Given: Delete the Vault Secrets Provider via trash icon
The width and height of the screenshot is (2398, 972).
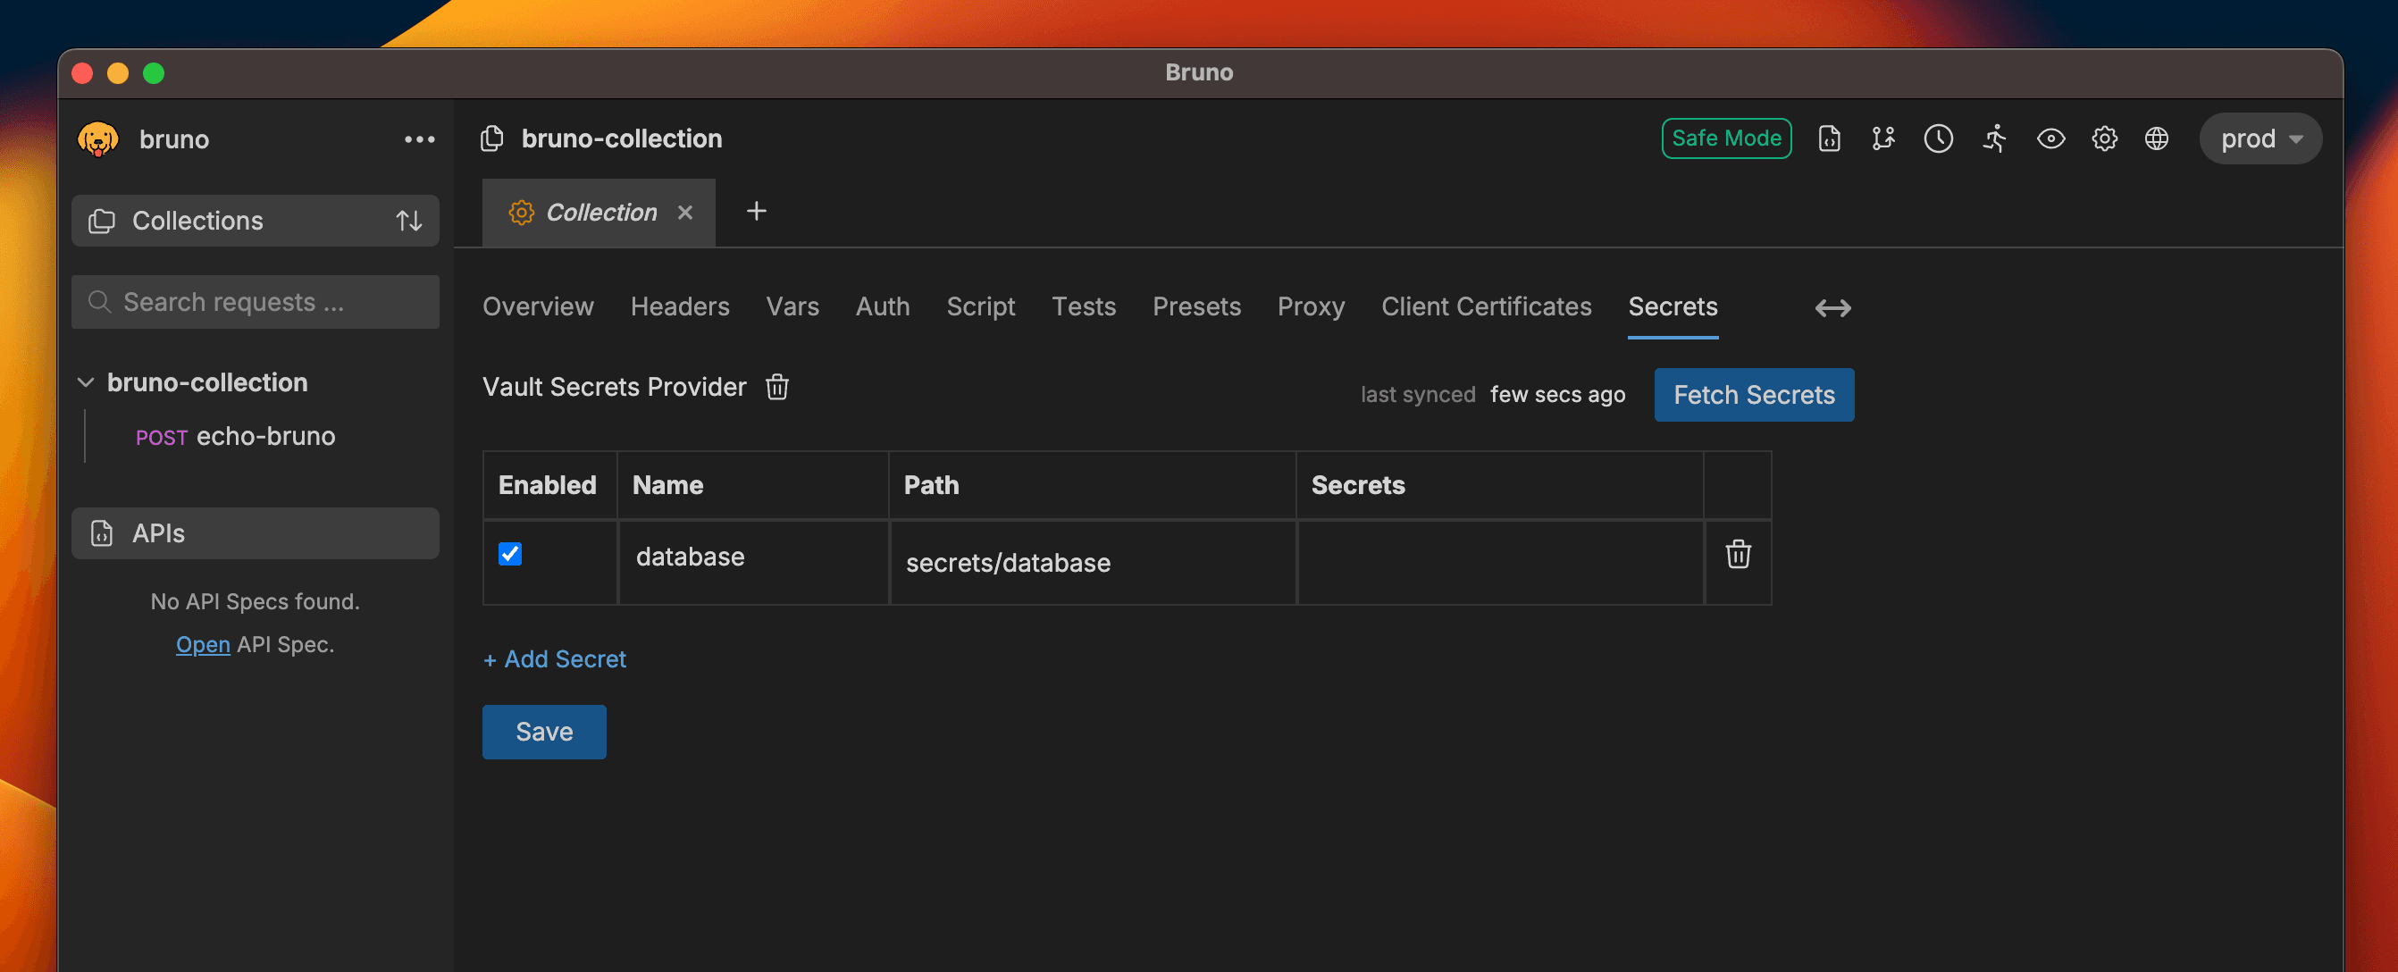Looking at the screenshot, I should [777, 388].
